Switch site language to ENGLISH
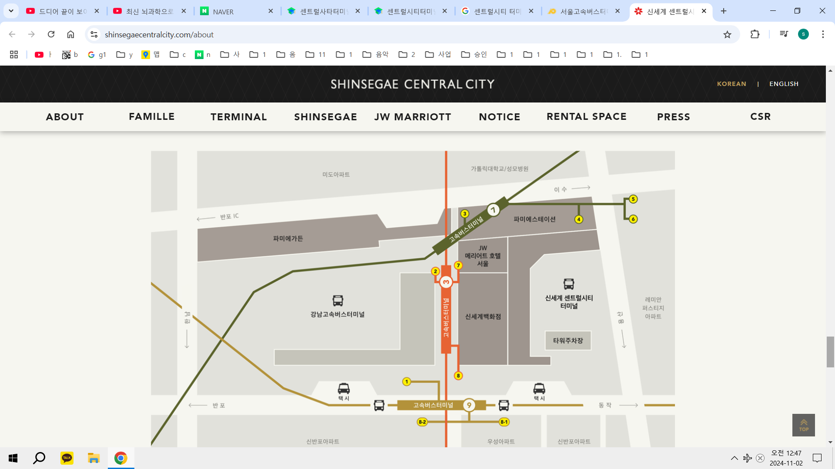The width and height of the screenshot is (835, 469). tap(784, 84)
